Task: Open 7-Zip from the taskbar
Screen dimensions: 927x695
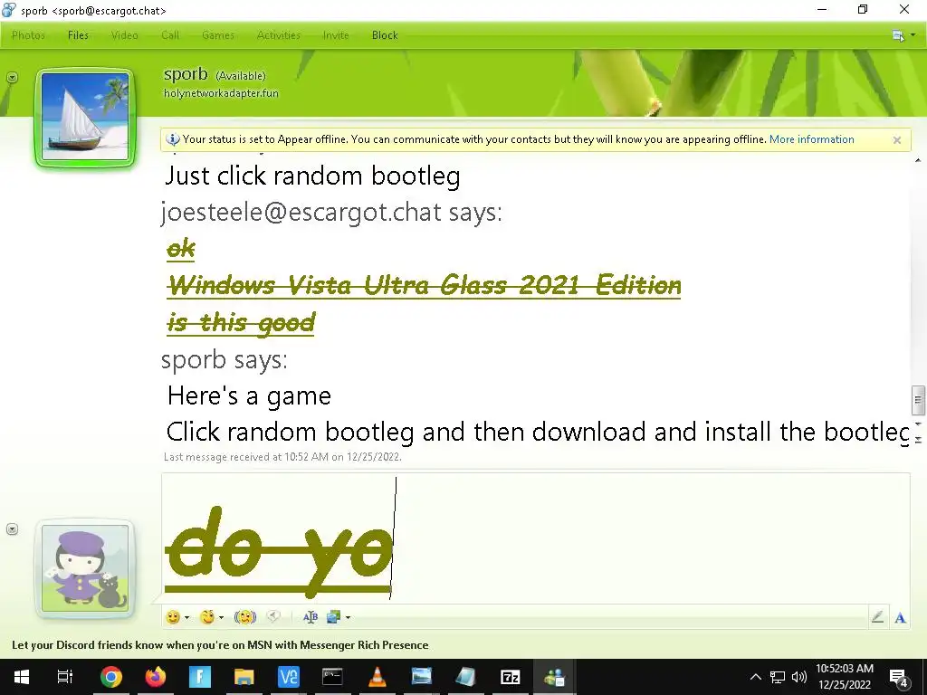Action: click(511, 677)
